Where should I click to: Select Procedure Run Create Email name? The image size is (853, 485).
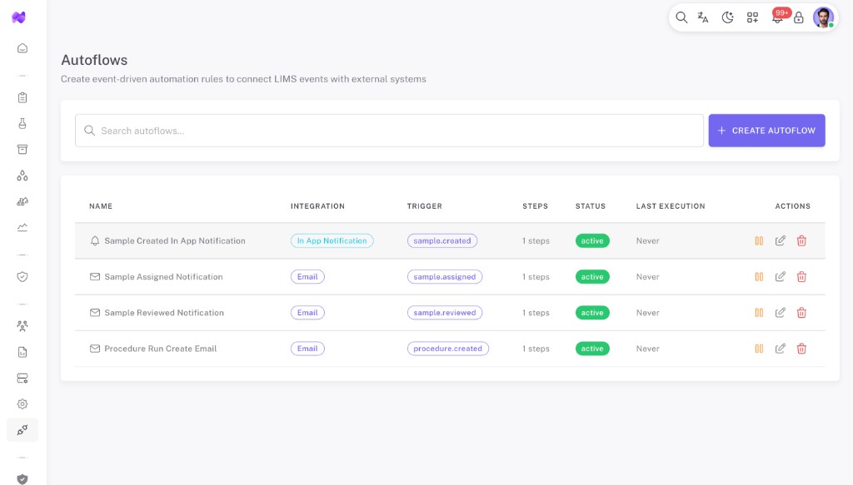[x=161, y=348]
